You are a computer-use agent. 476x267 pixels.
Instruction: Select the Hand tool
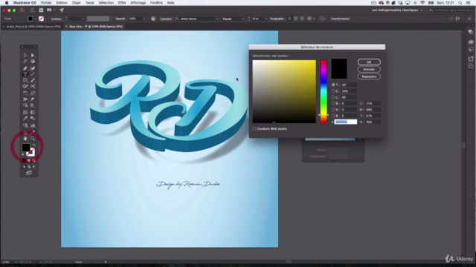coord(25,139)
